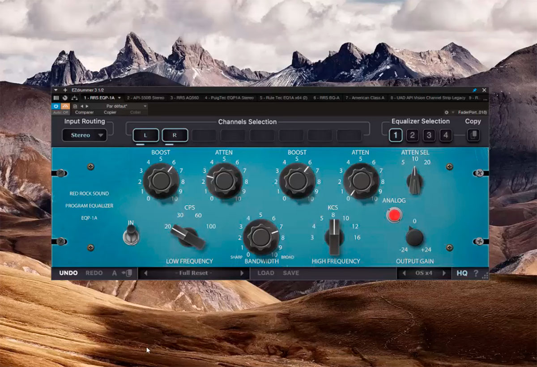
Task: Click the copy A to B icon
Action: pyautogui.click(x=127, y=273)
